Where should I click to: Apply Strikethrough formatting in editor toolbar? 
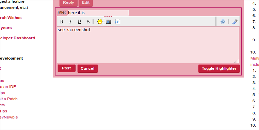(88, 22)
